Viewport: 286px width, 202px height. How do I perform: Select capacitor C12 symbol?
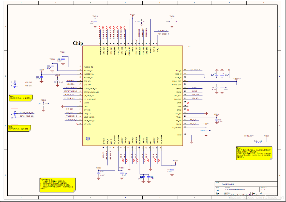pos(122,173)
